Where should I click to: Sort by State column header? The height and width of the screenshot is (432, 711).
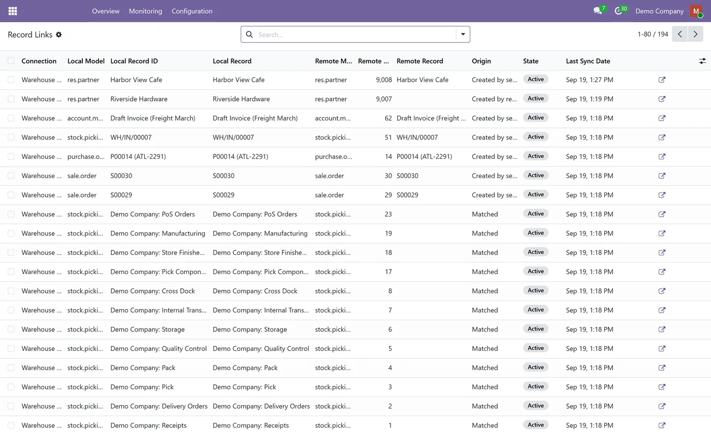531,61
